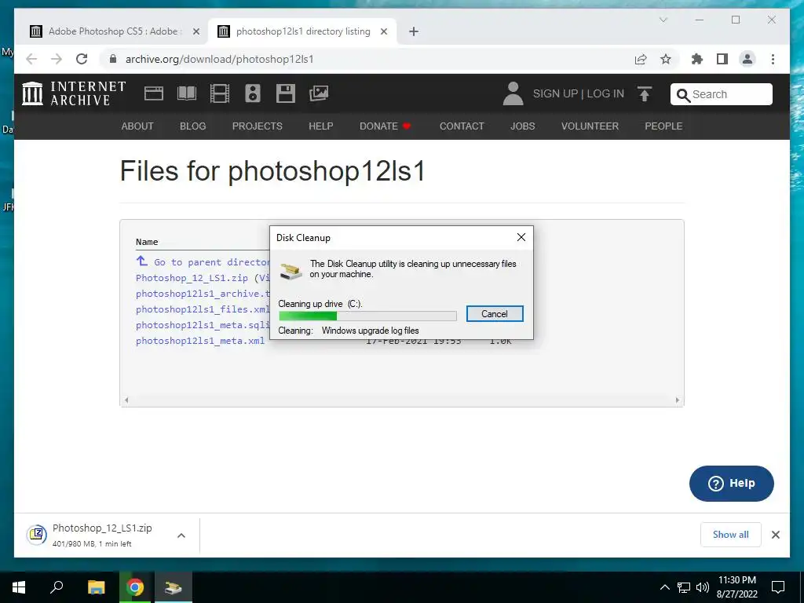Open Windows Start menu

(x=19, y=587)
